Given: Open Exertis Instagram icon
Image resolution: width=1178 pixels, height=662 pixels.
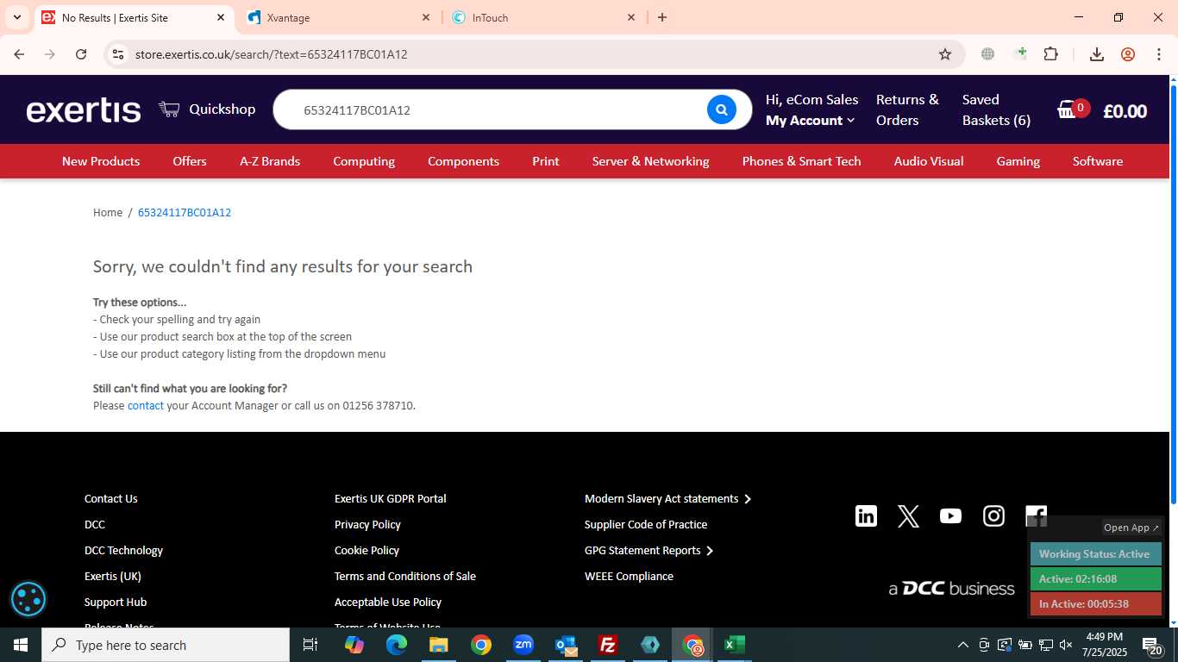Looking at the screenshot, I should pos(993,515).
